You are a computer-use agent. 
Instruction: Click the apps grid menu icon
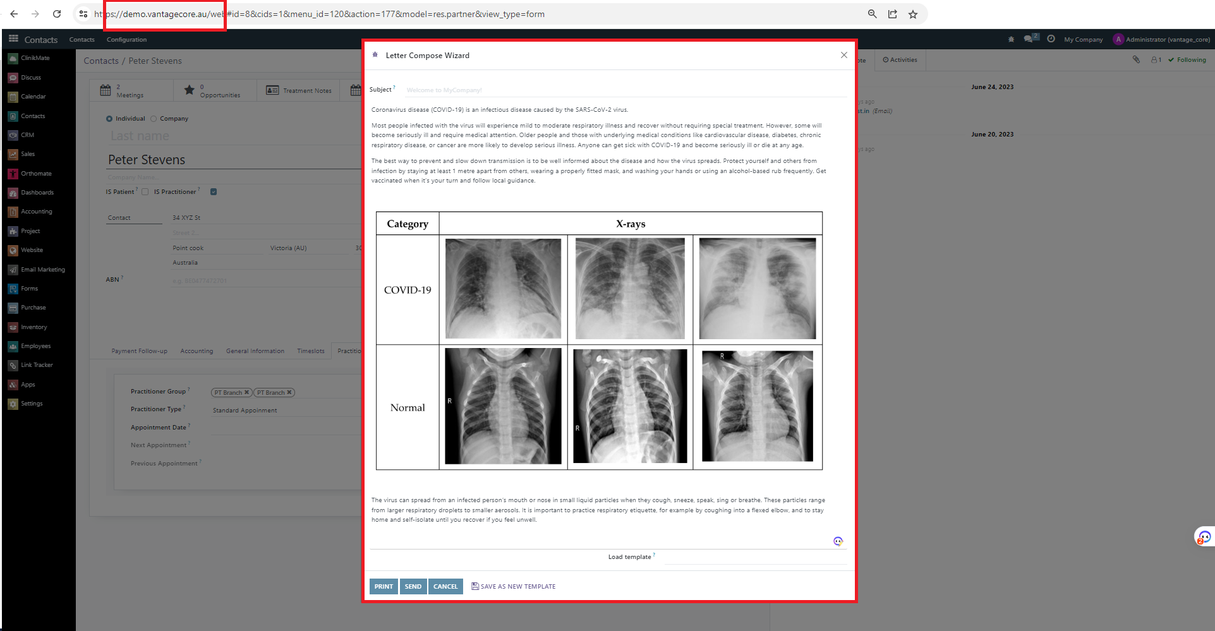pyautogui.click(x=13, y=39)
